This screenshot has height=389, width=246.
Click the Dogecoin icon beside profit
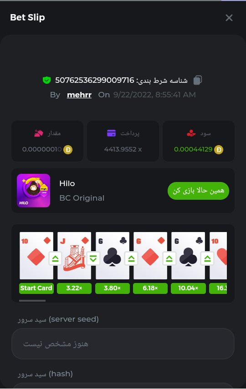pos(219,150)
